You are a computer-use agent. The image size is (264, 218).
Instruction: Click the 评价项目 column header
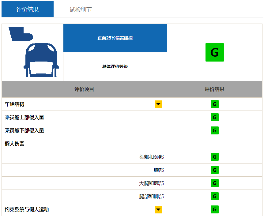(84, 89)
